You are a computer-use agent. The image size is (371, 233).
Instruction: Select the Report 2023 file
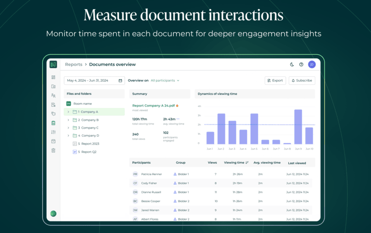click(88, 144)
